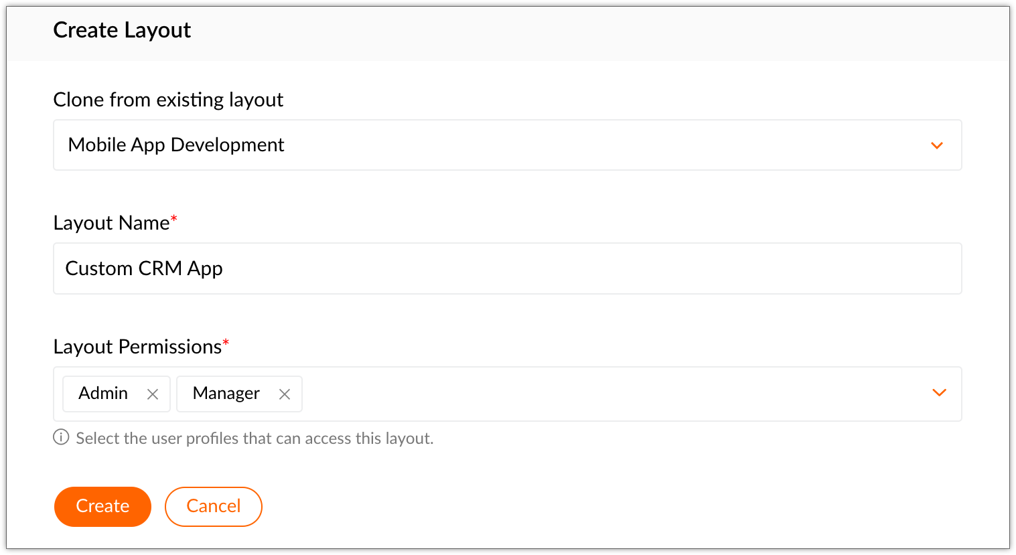Click the Layout Permissions field label
The height and width of the screenshot is (555, 1016).
pos(137,347)
